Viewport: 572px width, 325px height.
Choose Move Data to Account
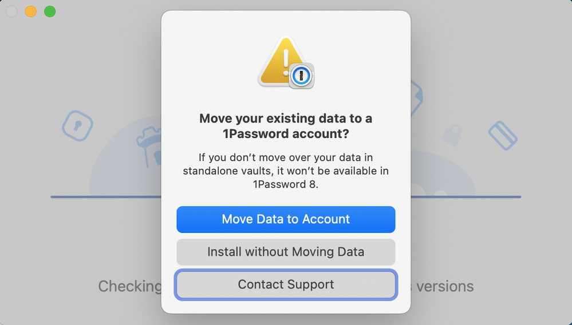click(286, 220)
